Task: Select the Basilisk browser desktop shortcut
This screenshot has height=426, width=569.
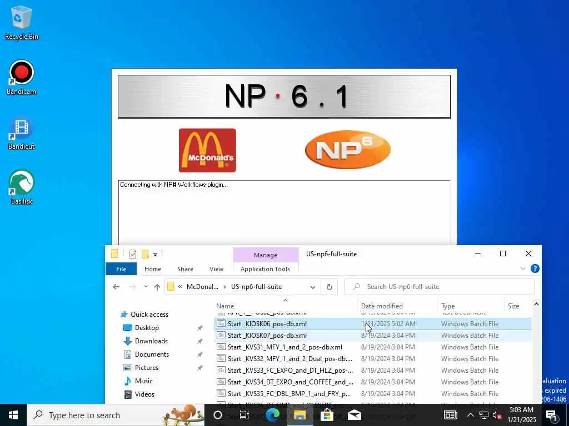Action: pyautogui.click(x=22, y=187)
